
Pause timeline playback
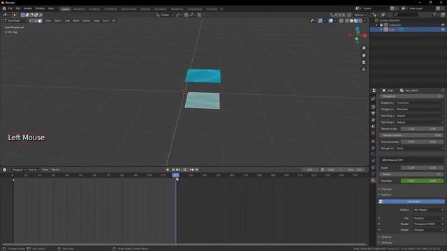pos(184,169)
